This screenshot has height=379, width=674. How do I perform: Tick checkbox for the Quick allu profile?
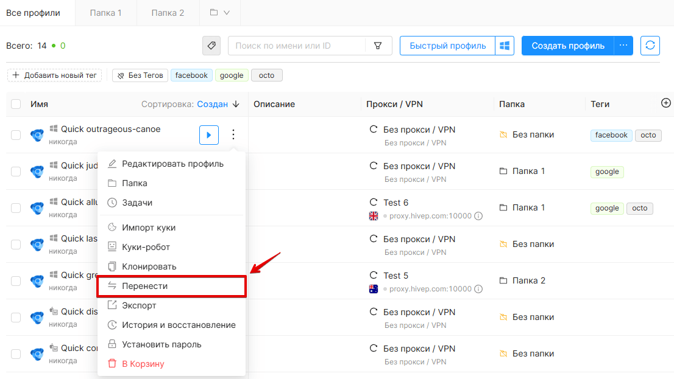pyautogui.click(x=16, y=207)
